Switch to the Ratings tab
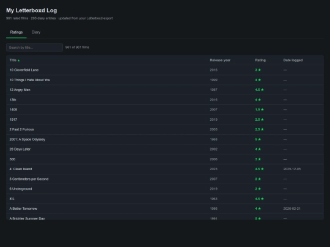 (16, 32)
